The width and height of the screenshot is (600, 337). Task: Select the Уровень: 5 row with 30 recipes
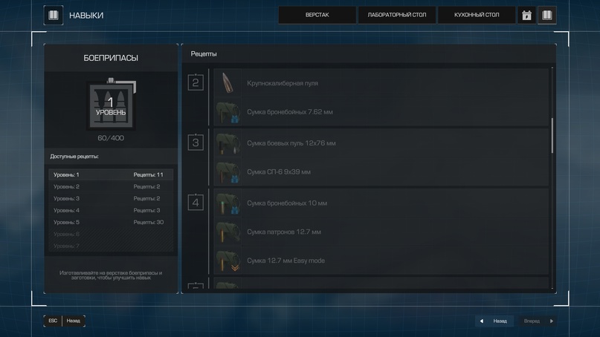[x=111, y=223]
